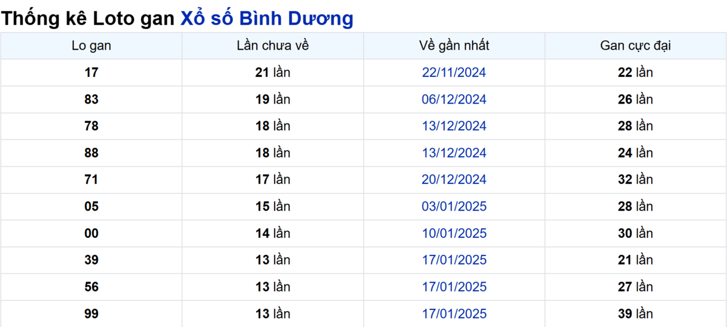The image size is (727, 327).
Task: Open the 13/12/2024 link in row 88
Action: click(x=454, y=153)
